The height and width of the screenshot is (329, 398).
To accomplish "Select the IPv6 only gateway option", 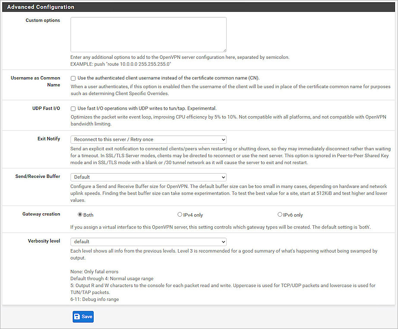I will [x=280, y=214].
